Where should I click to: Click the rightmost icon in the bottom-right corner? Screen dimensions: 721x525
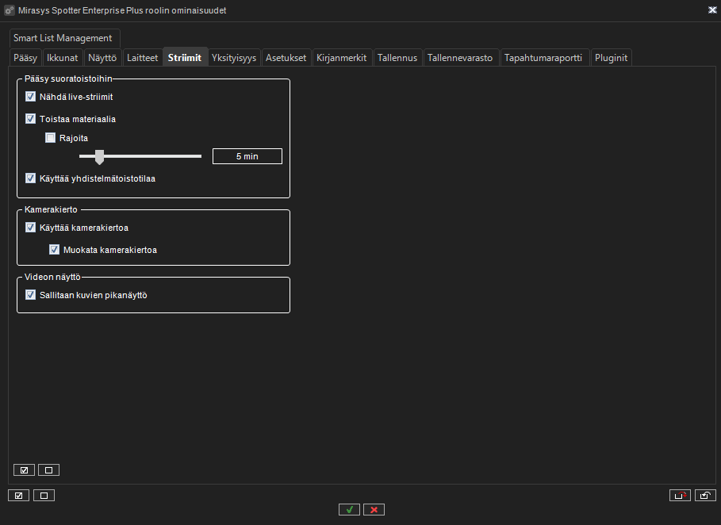(x=705, y=496)
